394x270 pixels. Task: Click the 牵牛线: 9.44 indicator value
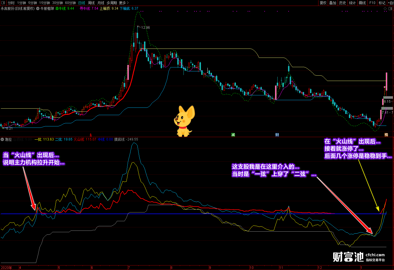coord(65,8)
